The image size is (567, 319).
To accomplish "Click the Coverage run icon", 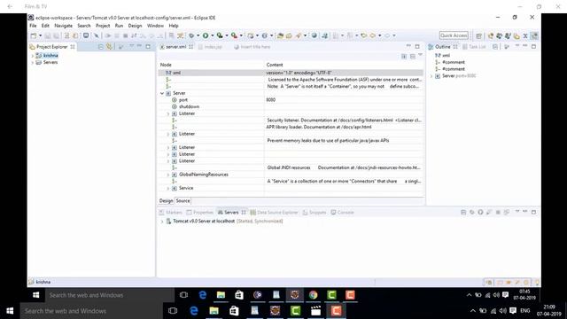I will click(220, 35).
